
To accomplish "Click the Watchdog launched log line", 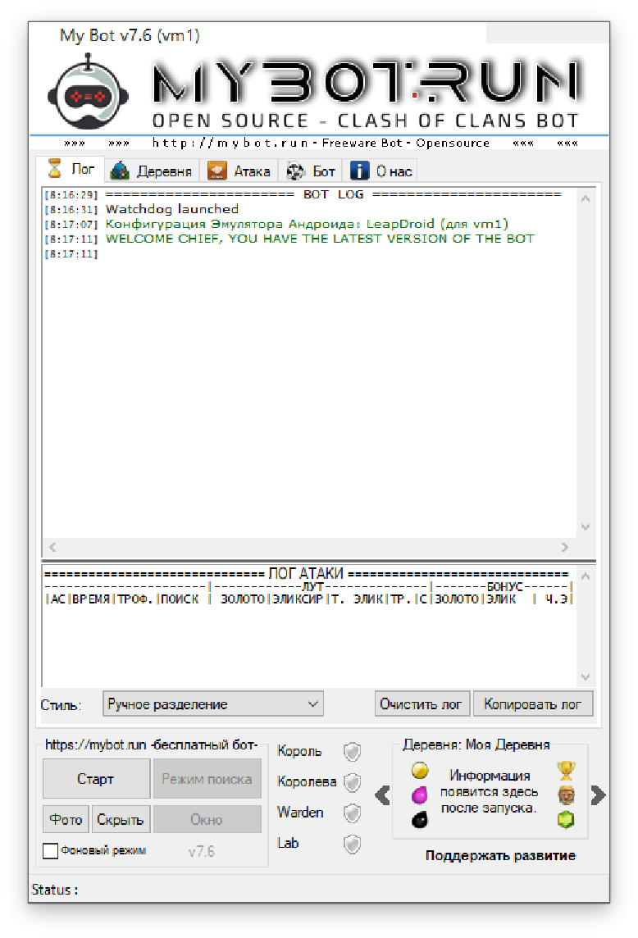I will pos(171,209).
